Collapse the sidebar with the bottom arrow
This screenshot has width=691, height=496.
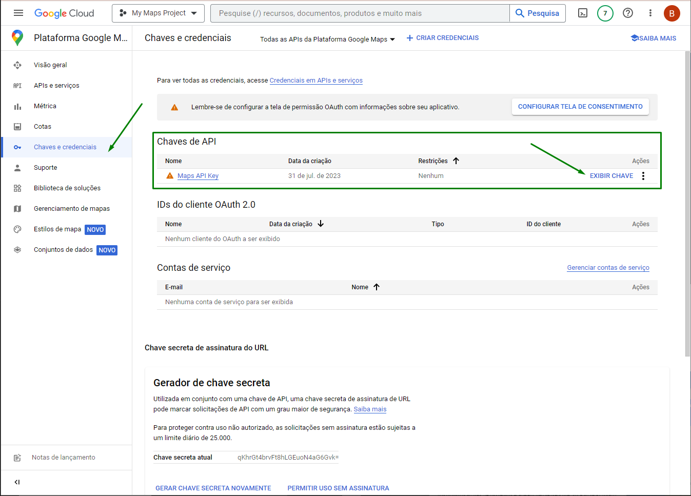17,482
